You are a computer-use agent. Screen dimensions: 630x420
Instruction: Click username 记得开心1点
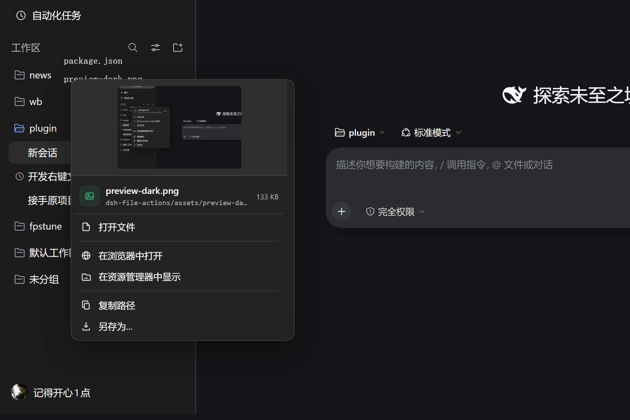click(x=62, y=393)
